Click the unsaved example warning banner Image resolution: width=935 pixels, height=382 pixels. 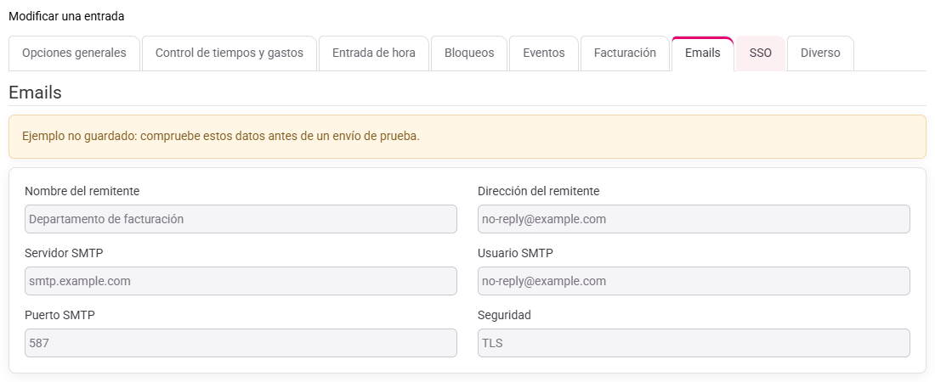[x=467, y=137]
